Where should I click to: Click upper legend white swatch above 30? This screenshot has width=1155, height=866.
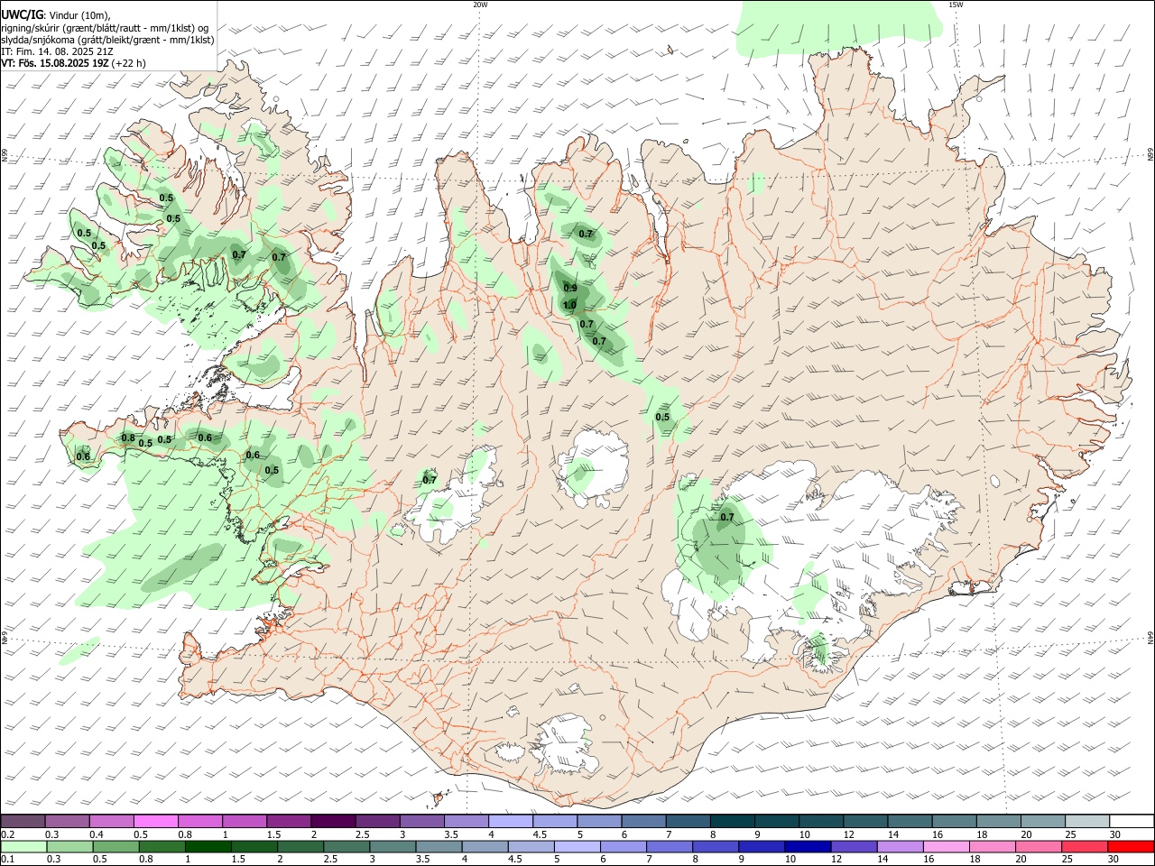(x=1130, y=821)
